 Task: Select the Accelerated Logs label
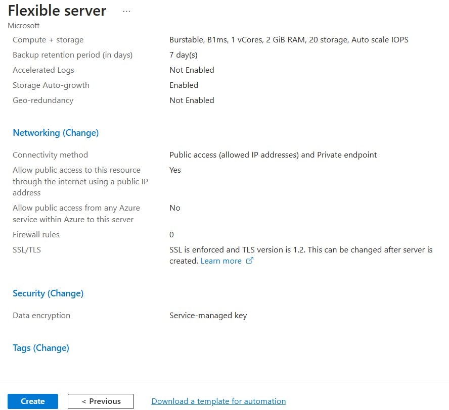43,70
